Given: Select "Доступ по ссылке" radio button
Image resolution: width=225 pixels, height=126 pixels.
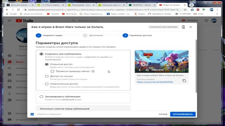Looking at the screenshot, I should tap(47, 76).
